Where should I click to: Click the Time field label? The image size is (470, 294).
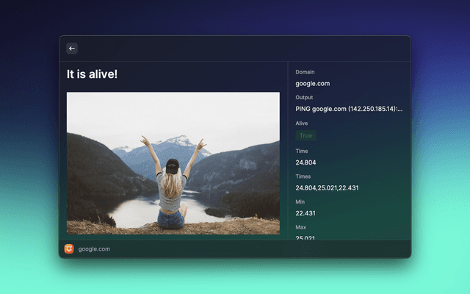click(x=302, y=151)
